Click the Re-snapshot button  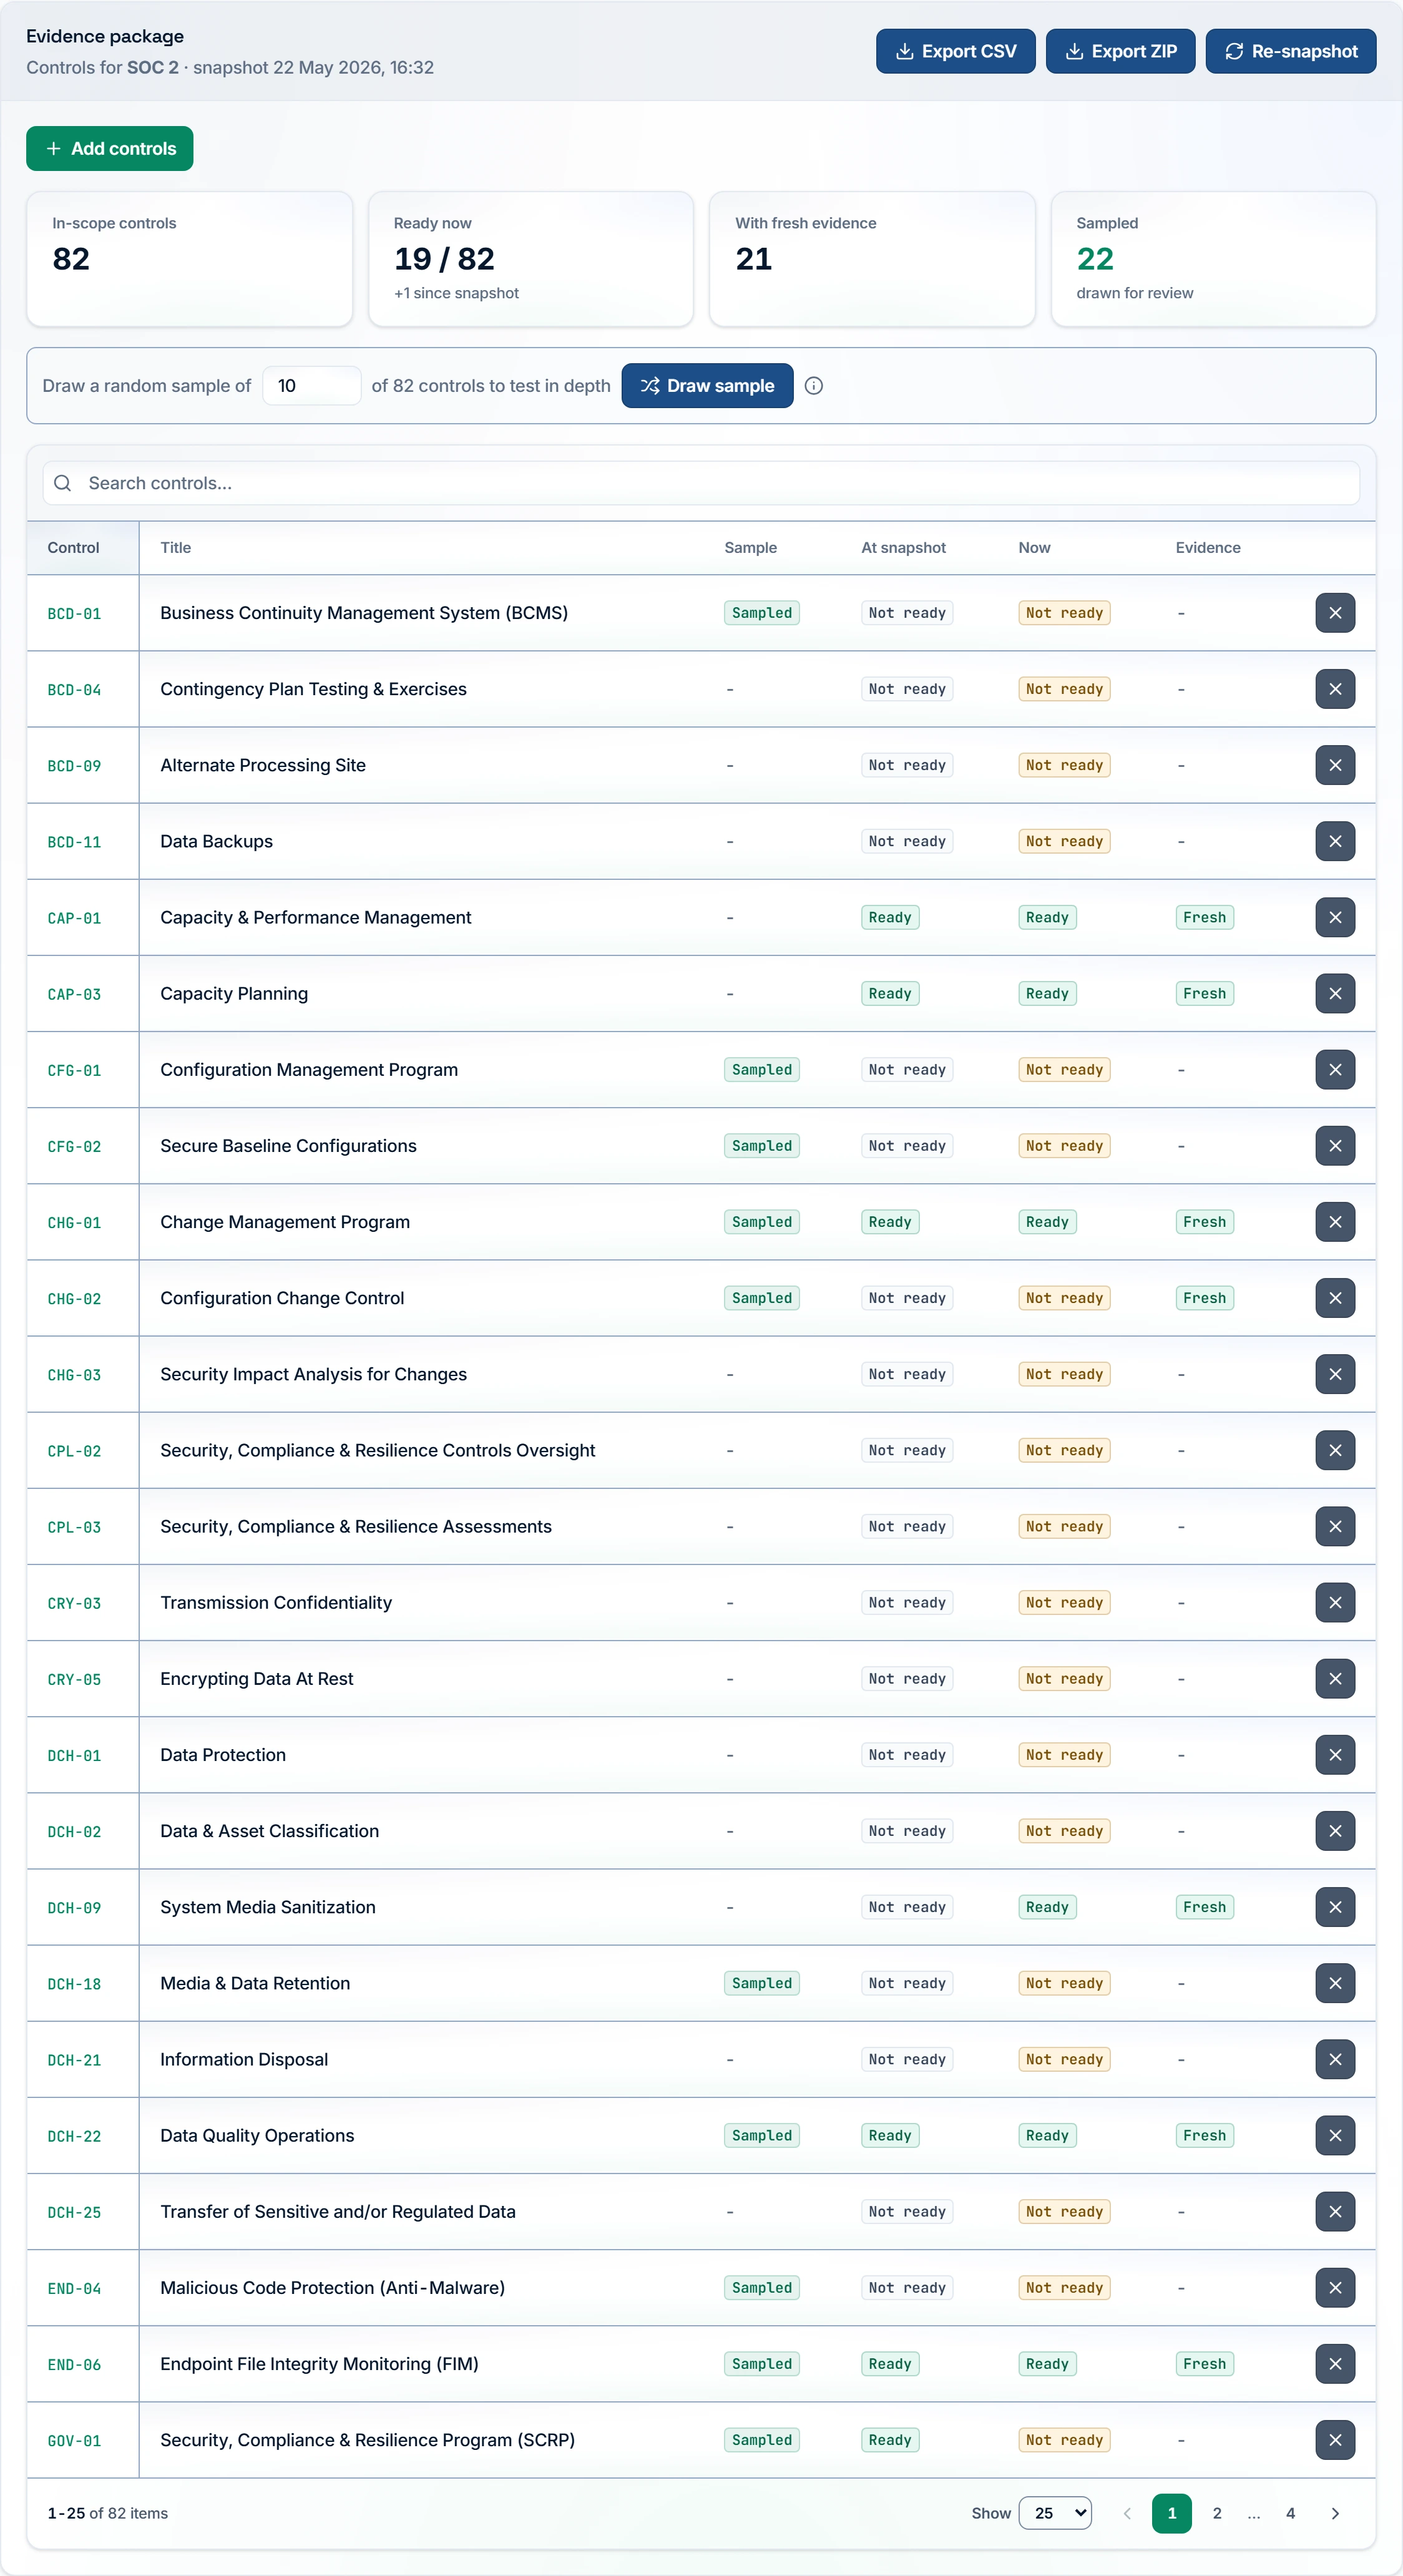(1291, 51)
